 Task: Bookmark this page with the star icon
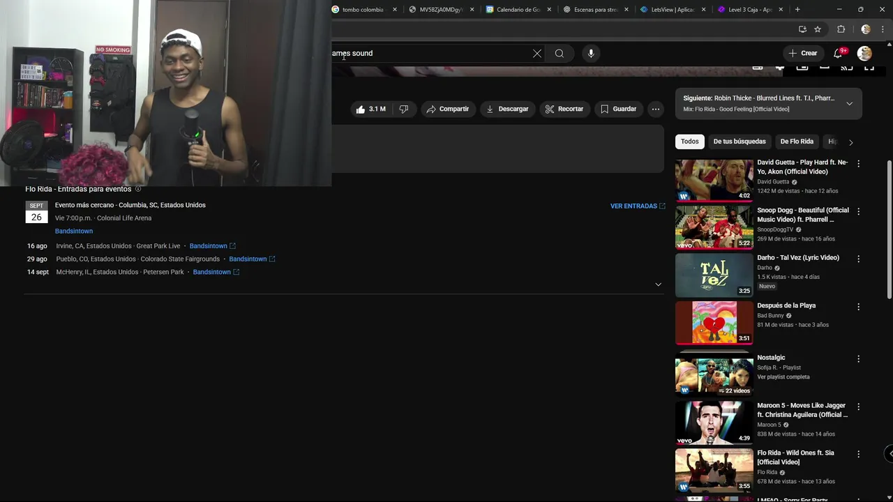point(818,29)
